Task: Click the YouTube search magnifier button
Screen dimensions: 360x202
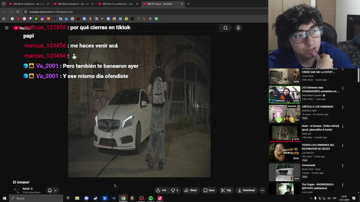Action: [x=226, y=28]
